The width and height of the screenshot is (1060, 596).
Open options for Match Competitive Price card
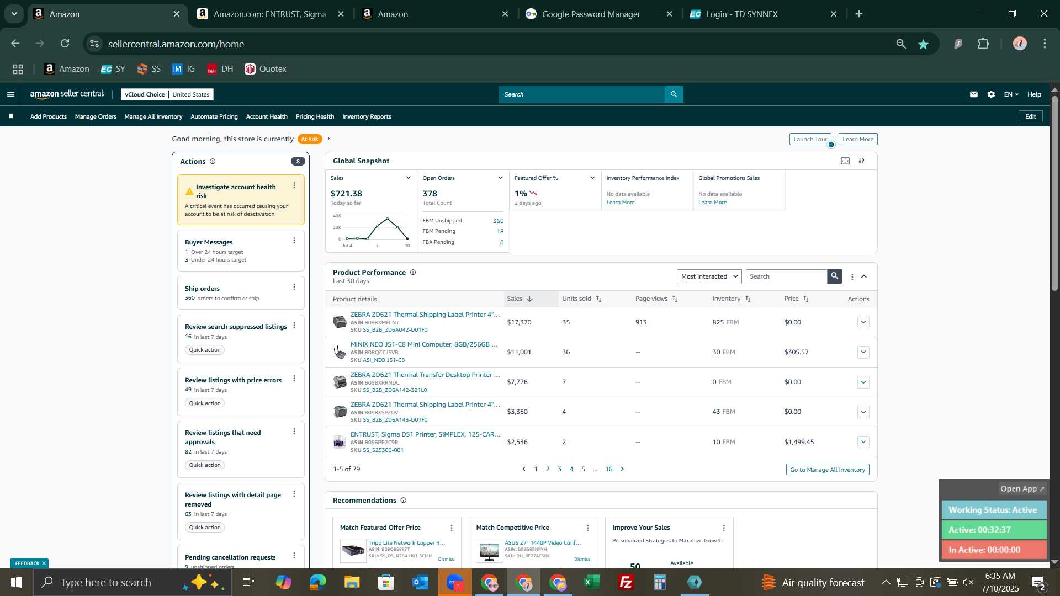click(x=588, y=528)
